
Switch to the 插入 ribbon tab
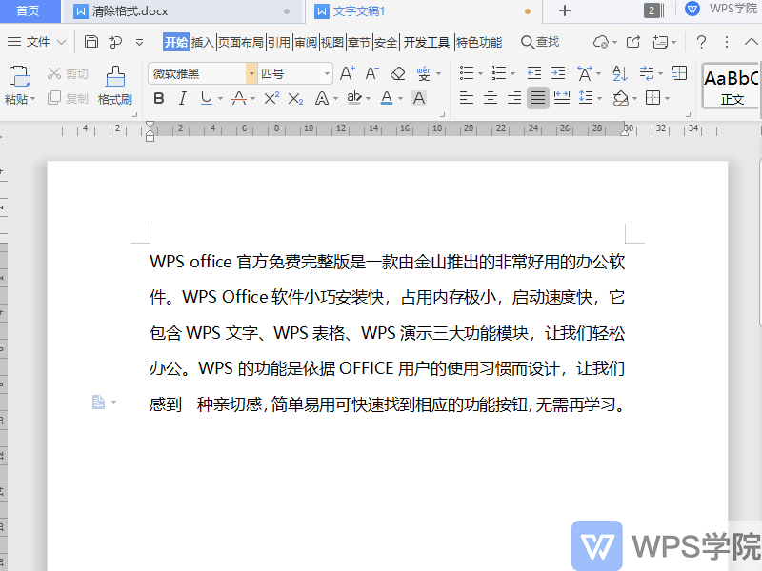point(202,42)
